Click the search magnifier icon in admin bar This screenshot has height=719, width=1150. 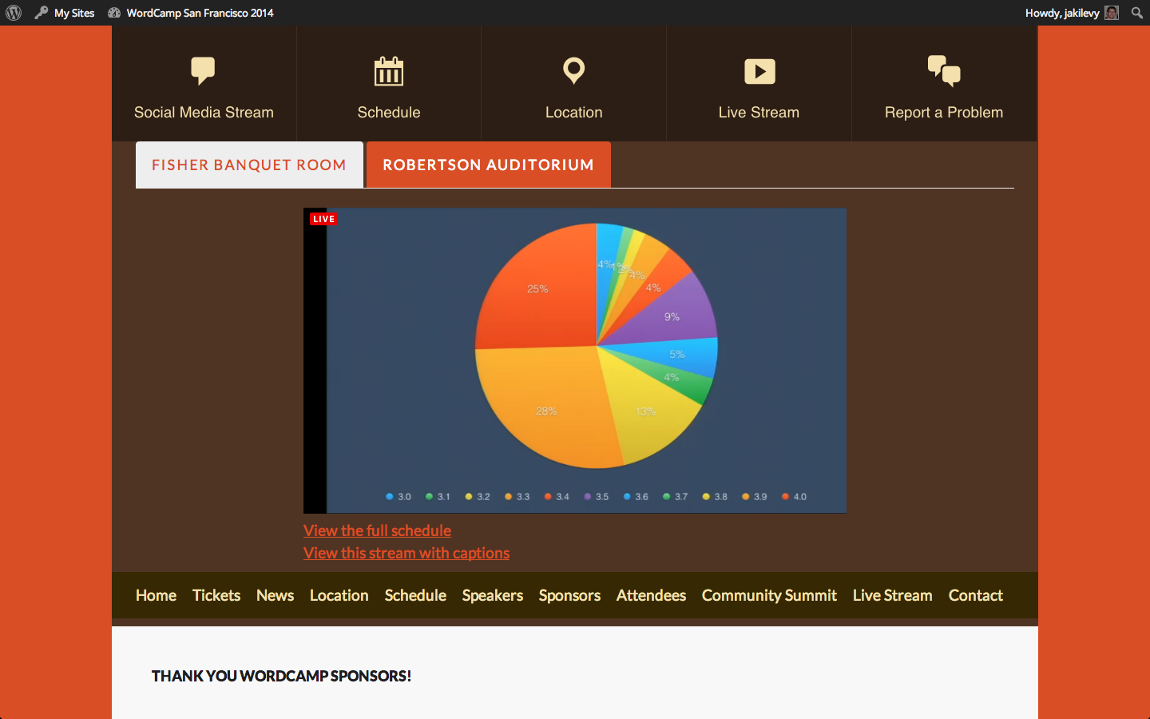click(x=1136, y=13)
